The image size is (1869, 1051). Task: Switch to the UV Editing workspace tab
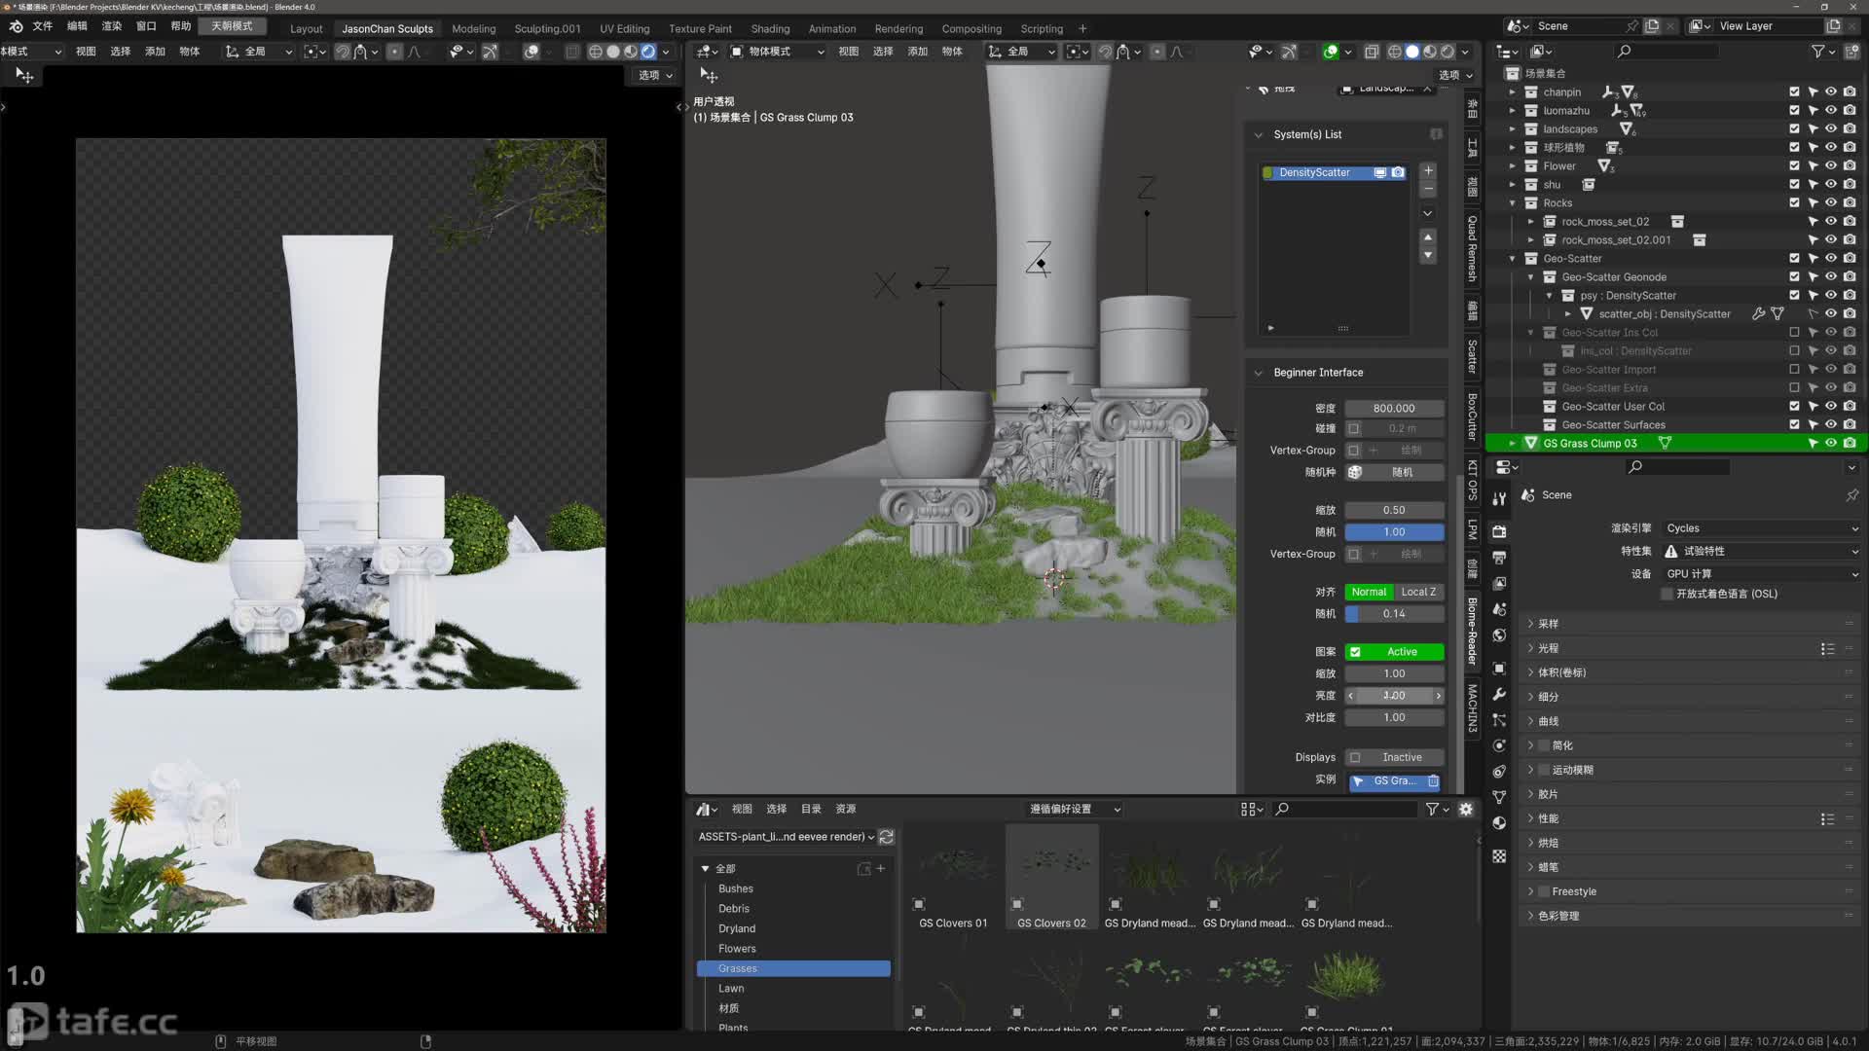(x=624, y=28)
